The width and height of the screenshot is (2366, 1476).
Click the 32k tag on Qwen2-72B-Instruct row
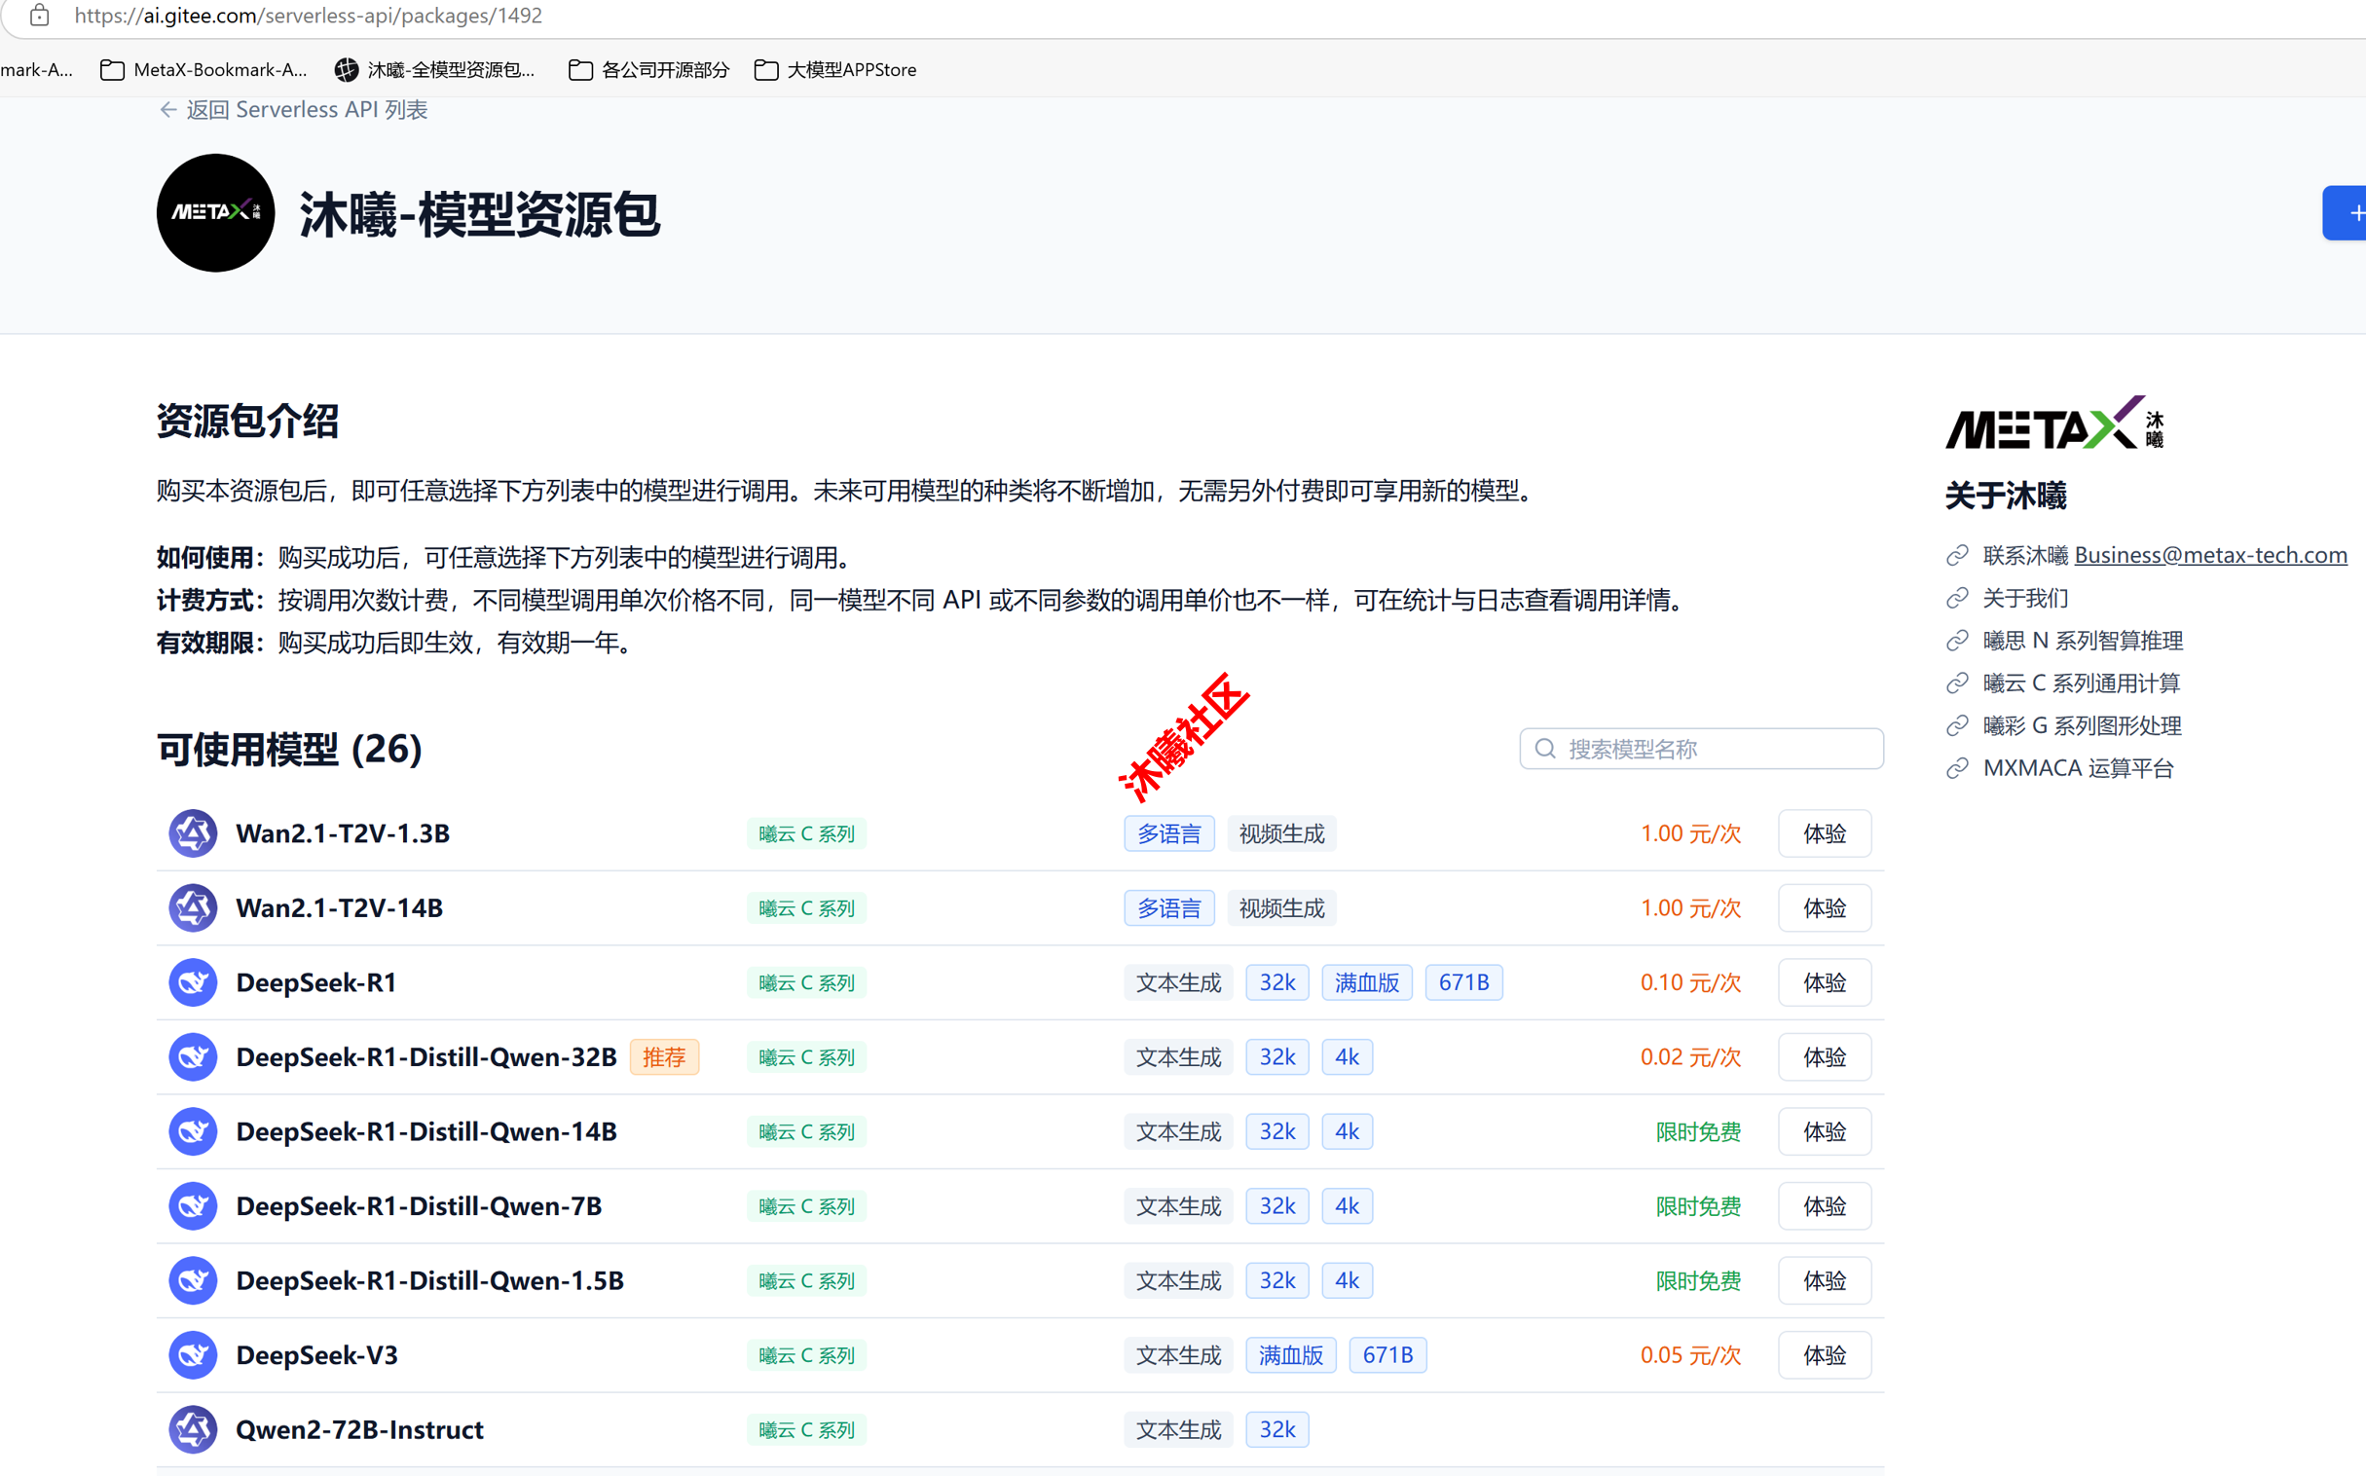1276,1430
